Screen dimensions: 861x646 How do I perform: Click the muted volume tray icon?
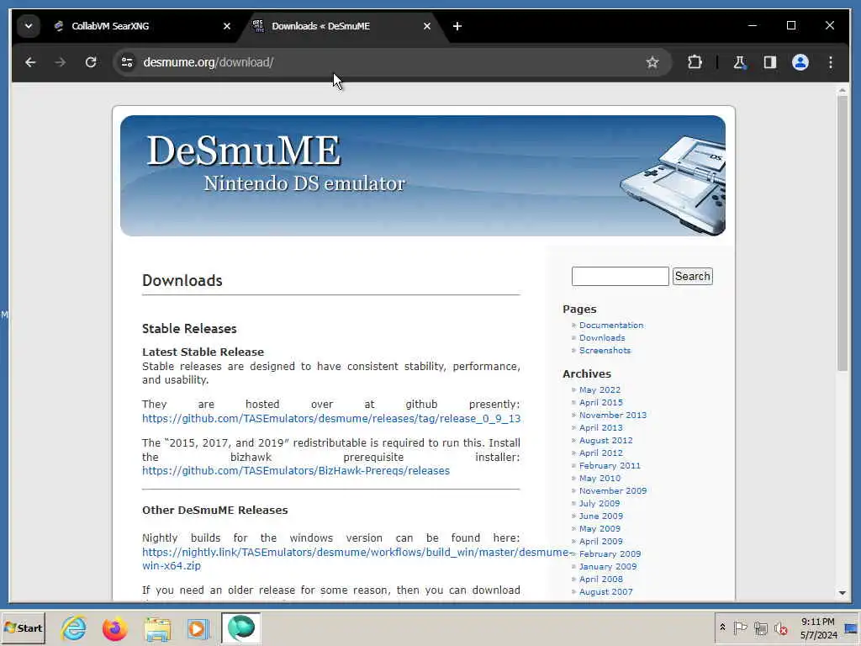pyautogui.click(x=780, y=627)
